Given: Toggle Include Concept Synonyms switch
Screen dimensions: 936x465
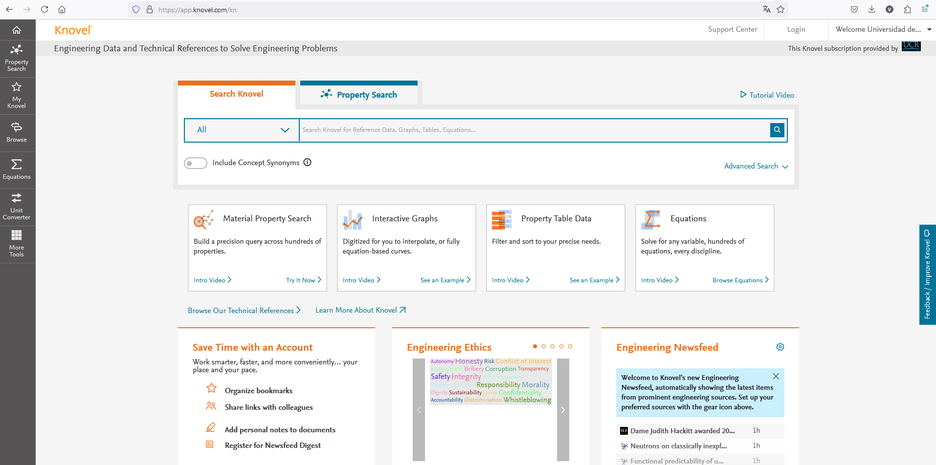Looking at the screenshot, I should (x=195, y=163).
